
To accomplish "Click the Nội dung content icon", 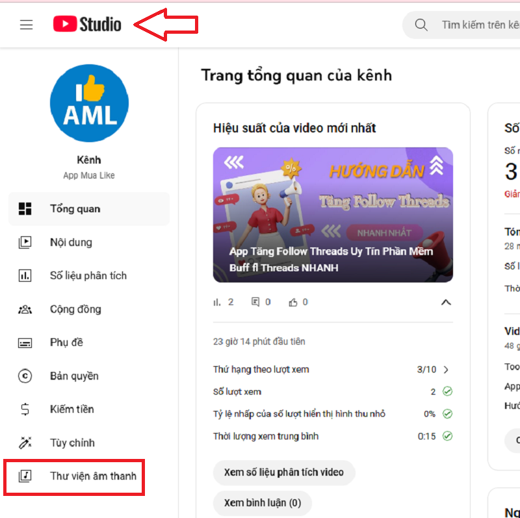I will pos(25,242).
